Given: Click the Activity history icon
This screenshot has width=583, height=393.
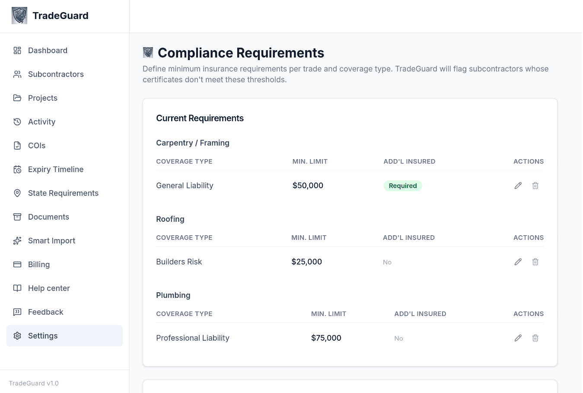Looking at the screenshot, I should [17, 122].
